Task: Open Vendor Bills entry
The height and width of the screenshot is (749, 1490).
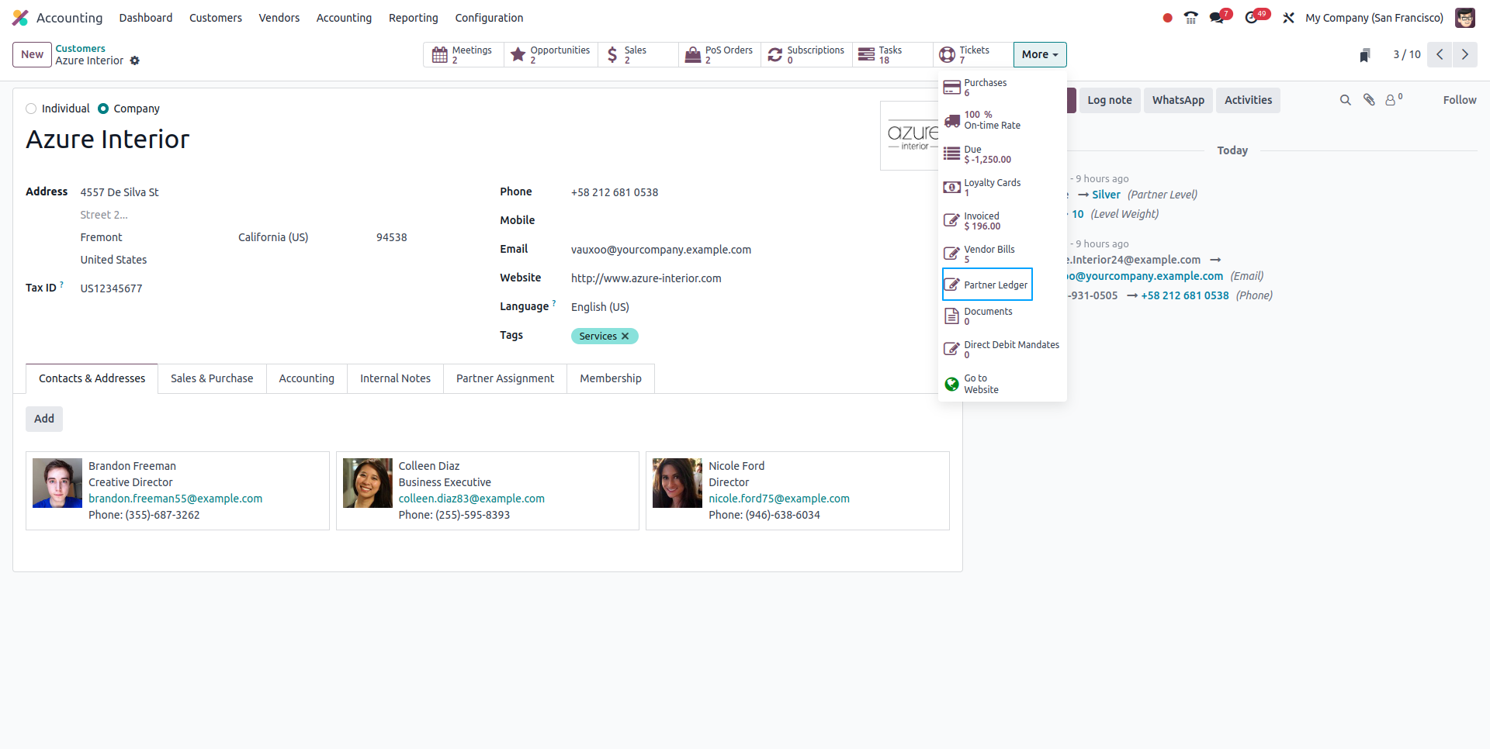Action: point(1002,254)
